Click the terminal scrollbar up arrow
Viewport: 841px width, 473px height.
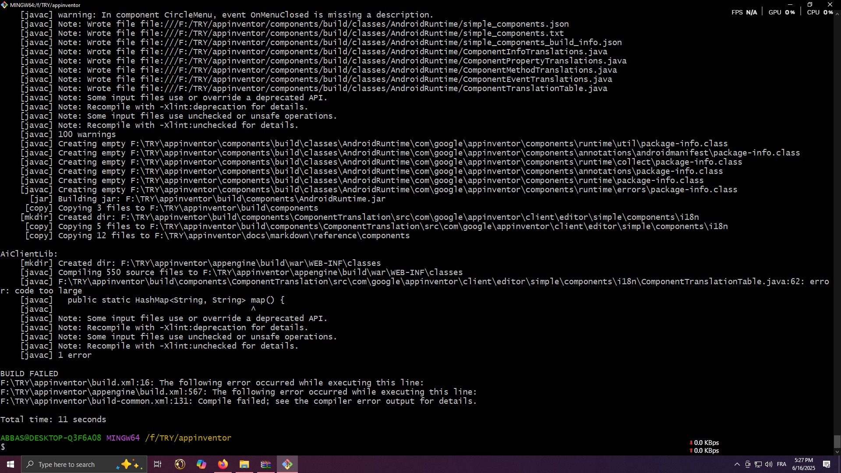[x=837, y=14]
